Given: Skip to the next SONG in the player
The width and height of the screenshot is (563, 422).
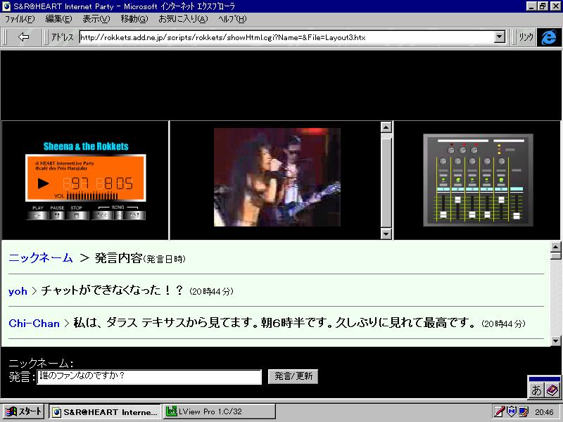Looking at the screenshot, I should (134, 215).
